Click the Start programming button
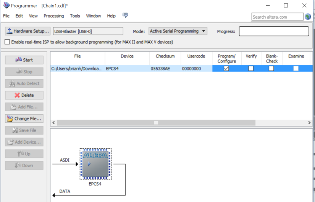The image size is (315, 202). click(x=24, y=60)
